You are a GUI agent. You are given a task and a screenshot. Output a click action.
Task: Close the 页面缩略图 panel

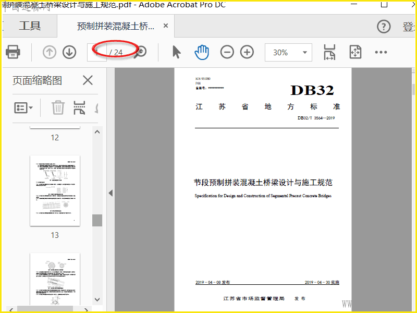pyautogui.click(x=88, y=80)
